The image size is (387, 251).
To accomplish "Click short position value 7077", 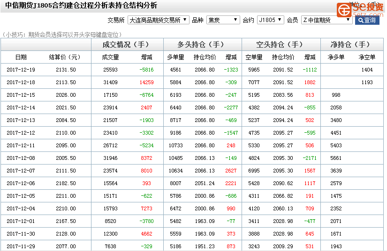I will click(254, 82).
